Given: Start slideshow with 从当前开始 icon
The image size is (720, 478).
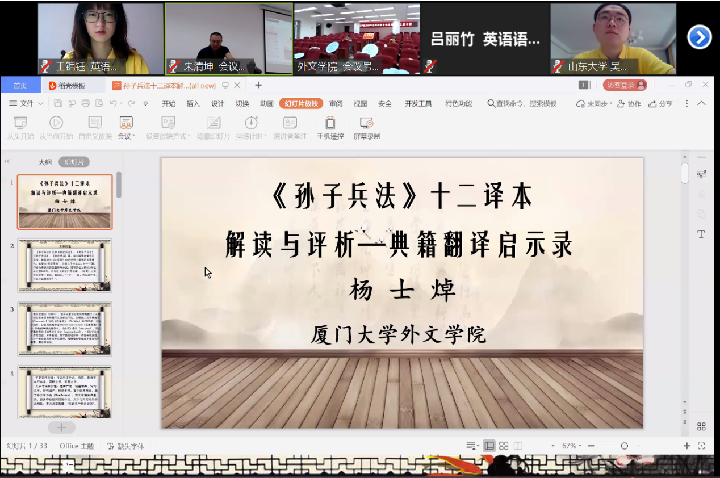Looking at the screenshot, I should tap(56, 123).
